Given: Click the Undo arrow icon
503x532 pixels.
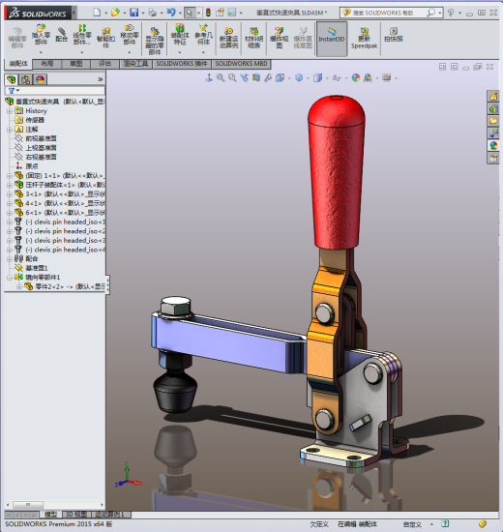Looking at the screenshot, I should point(170,13).
